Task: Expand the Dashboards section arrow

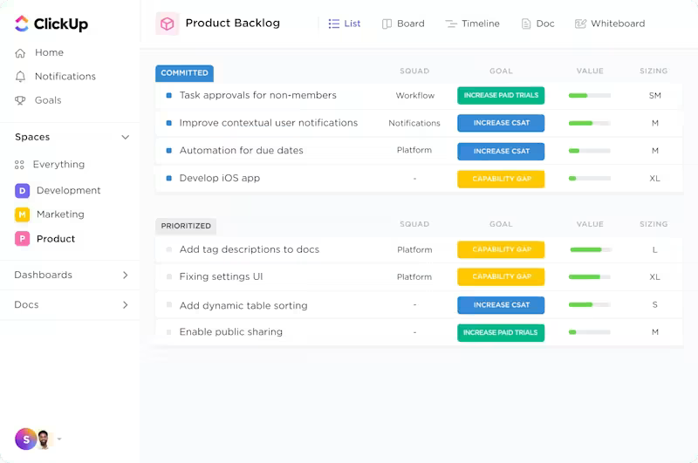Action: point(125,275)
